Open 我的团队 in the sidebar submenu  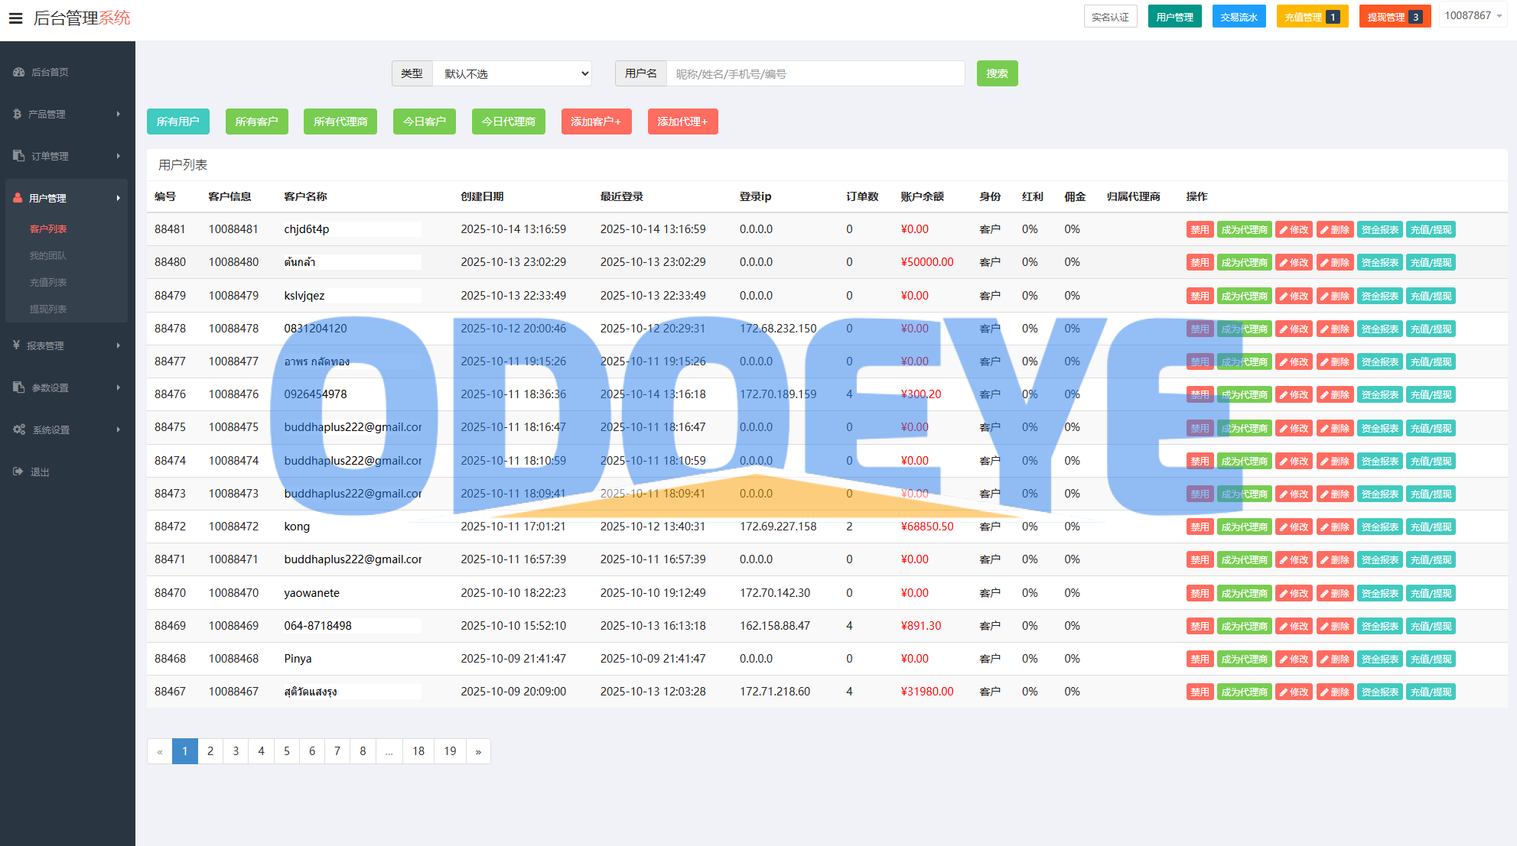47,255
